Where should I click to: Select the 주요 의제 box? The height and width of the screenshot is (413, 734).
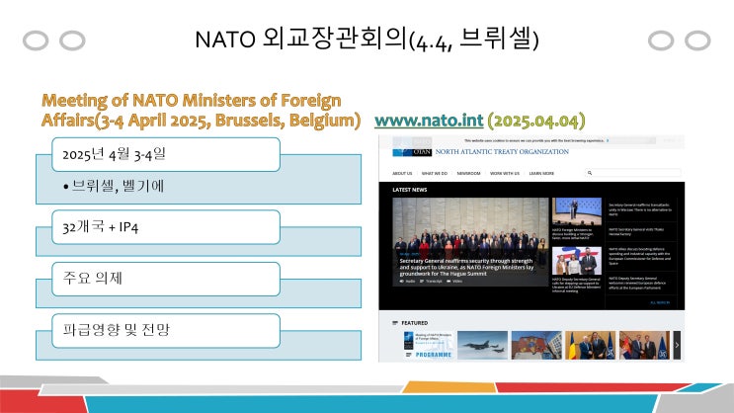pyautogui.click(x=166, y=279)
